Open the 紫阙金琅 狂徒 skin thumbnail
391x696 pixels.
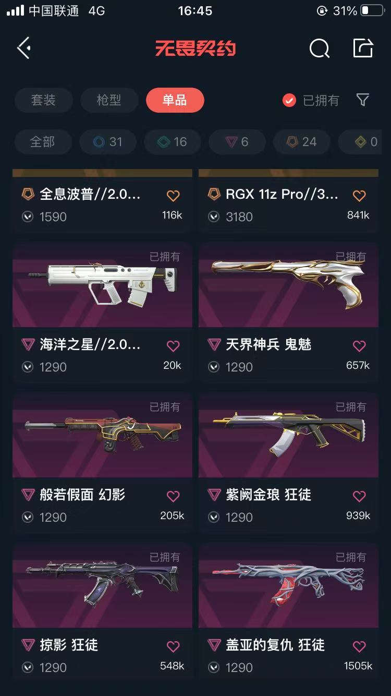click(x=288, y=435)
